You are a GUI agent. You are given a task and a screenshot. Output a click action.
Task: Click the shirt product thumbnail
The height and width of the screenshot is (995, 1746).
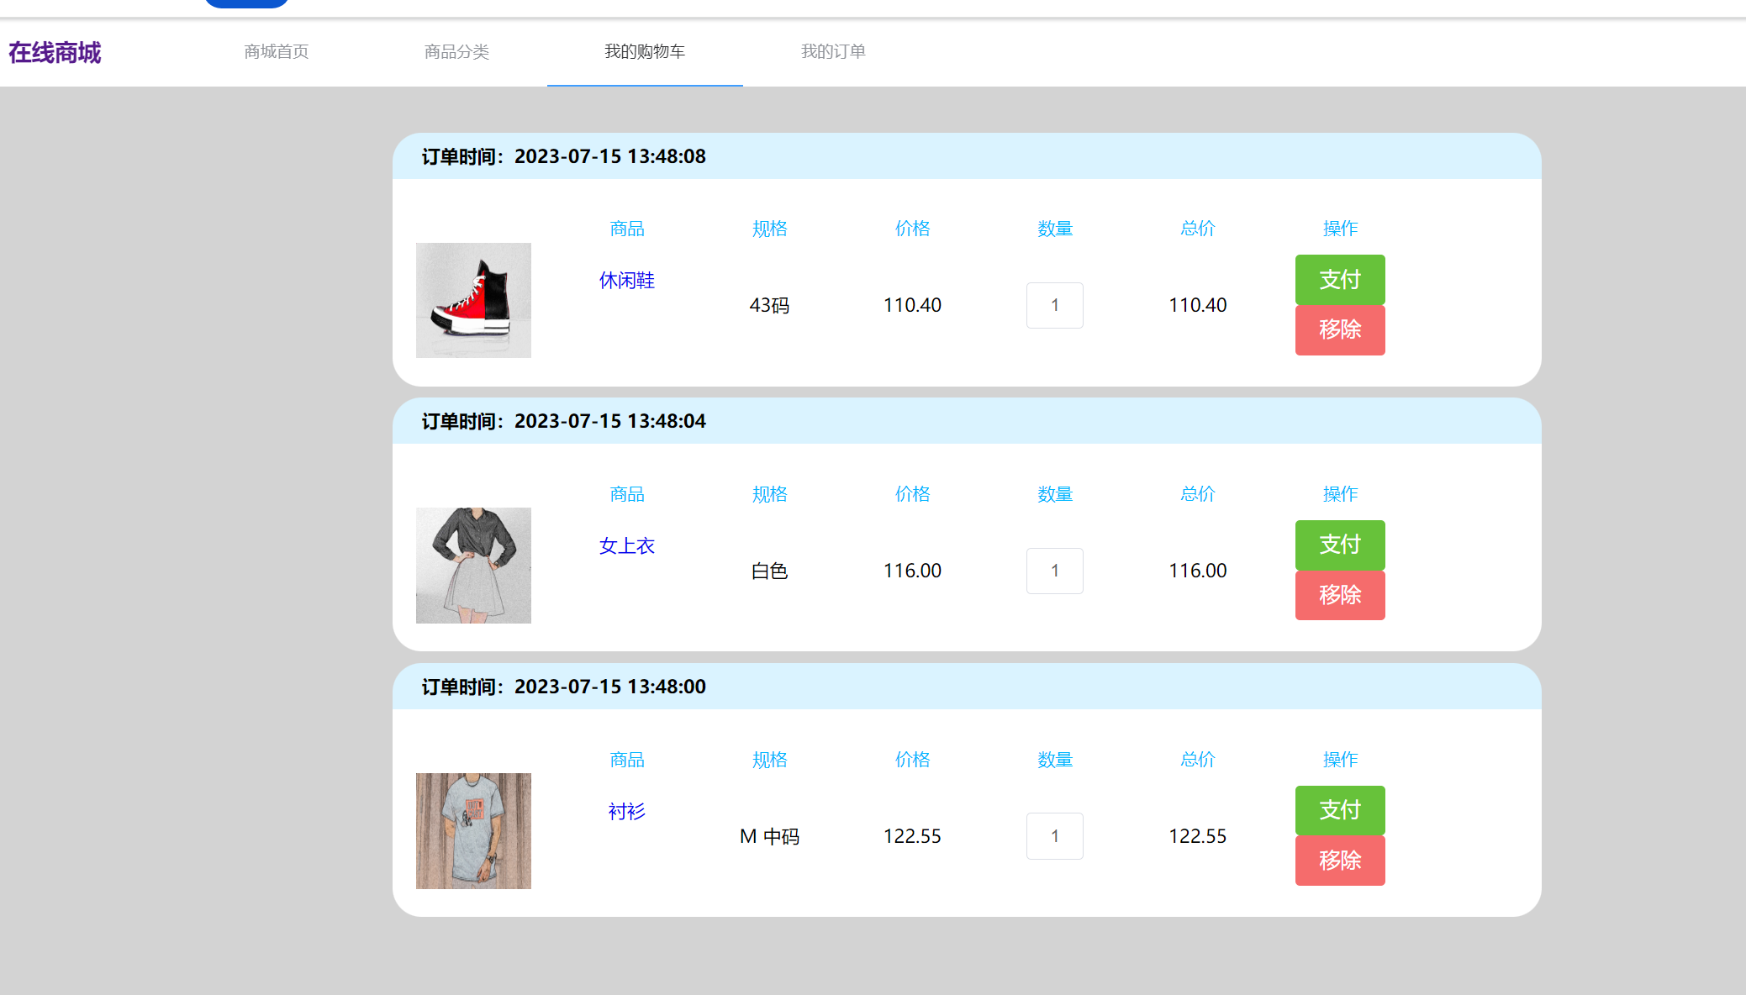click(473, 830)
